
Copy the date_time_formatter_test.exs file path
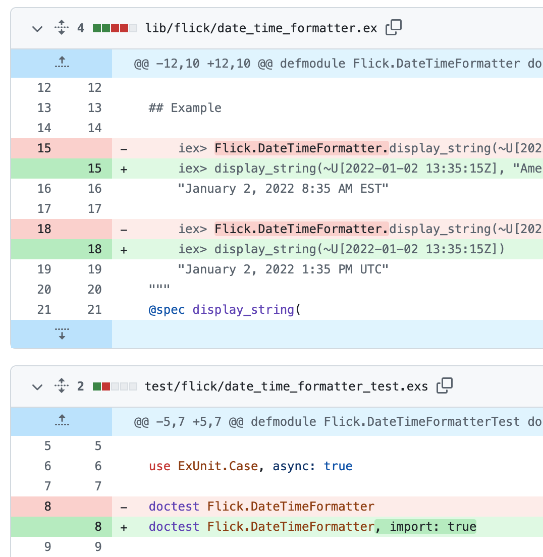(x=445, y=386)
